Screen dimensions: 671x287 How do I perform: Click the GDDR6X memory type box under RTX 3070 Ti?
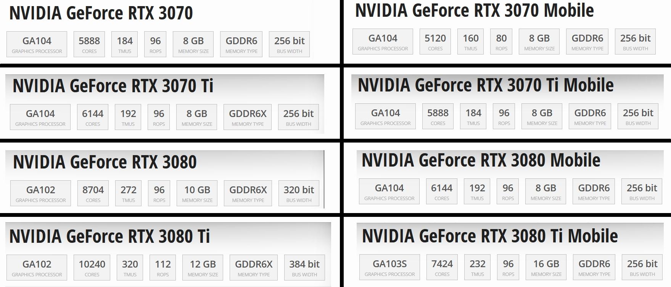pyautogui.click(x=248, y=117)
